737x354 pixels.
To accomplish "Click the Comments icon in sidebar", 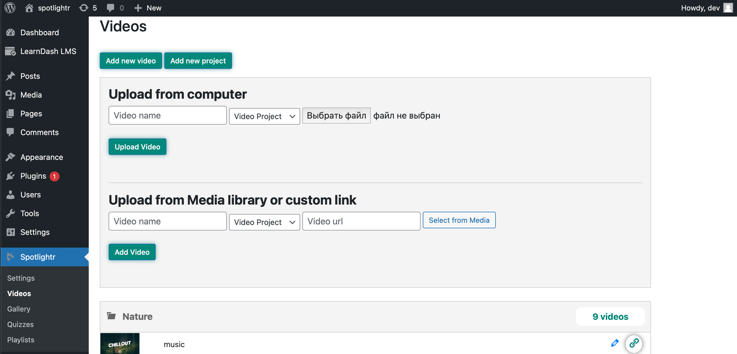I will tap(10, 132).
